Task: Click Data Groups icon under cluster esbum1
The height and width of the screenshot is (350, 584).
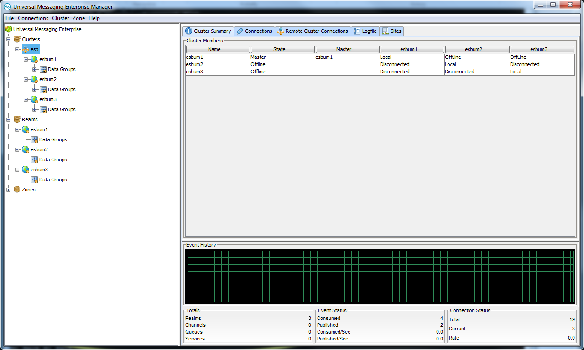Action: tap(43, 69)
